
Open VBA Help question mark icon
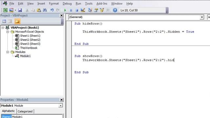tap(115, 10)
